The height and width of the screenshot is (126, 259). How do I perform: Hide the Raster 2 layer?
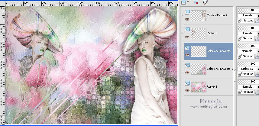point(187,37)
